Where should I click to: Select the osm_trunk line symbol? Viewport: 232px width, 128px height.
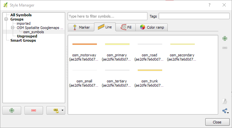[149, 77]
